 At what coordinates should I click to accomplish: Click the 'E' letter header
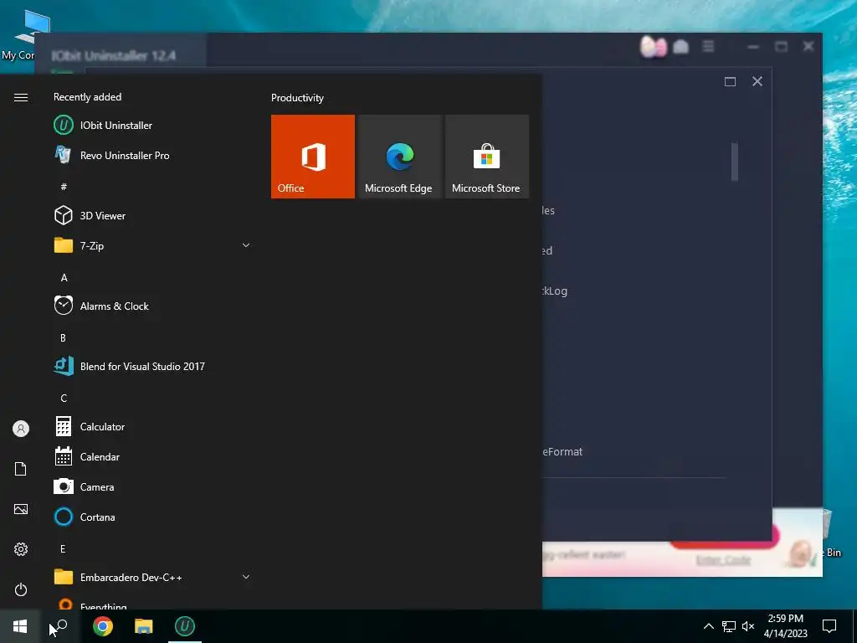click(x=63, y=549)
